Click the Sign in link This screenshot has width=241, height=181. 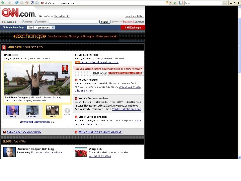(57, 16)
